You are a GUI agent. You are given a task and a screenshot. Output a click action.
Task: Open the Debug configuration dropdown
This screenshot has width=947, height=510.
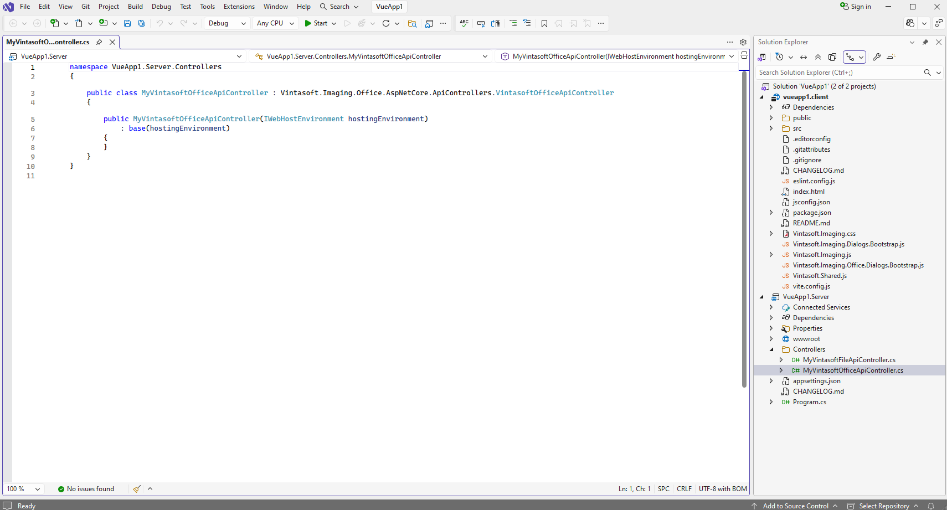pyautogui.click(x=227, y=23)
